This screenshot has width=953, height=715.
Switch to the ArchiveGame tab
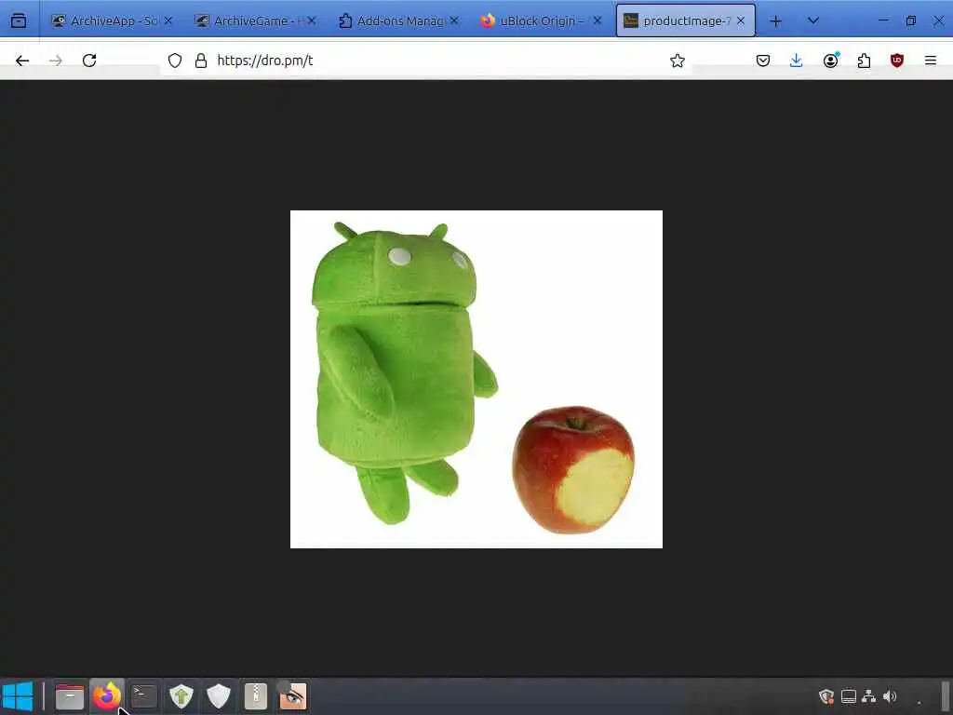tap(255, 20)
